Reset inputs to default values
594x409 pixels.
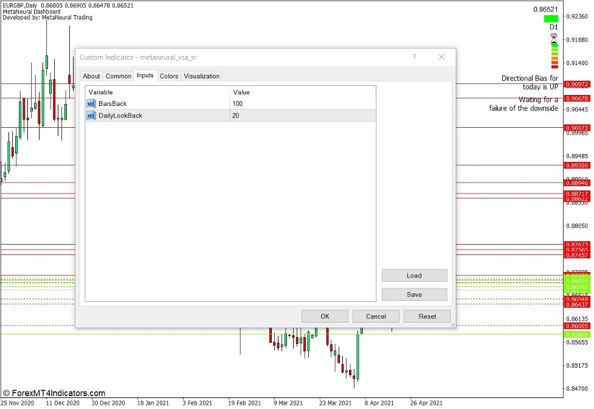[427, 316]
